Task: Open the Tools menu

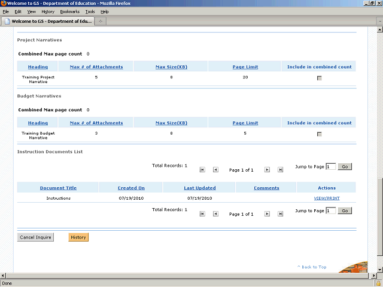Action: 90,11
